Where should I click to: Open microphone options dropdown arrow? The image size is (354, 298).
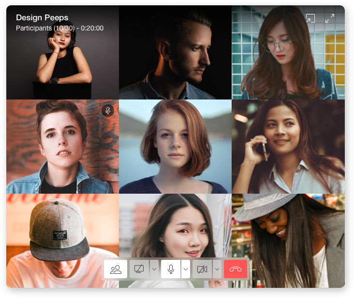pyautogui.click(x=186, y=269)
